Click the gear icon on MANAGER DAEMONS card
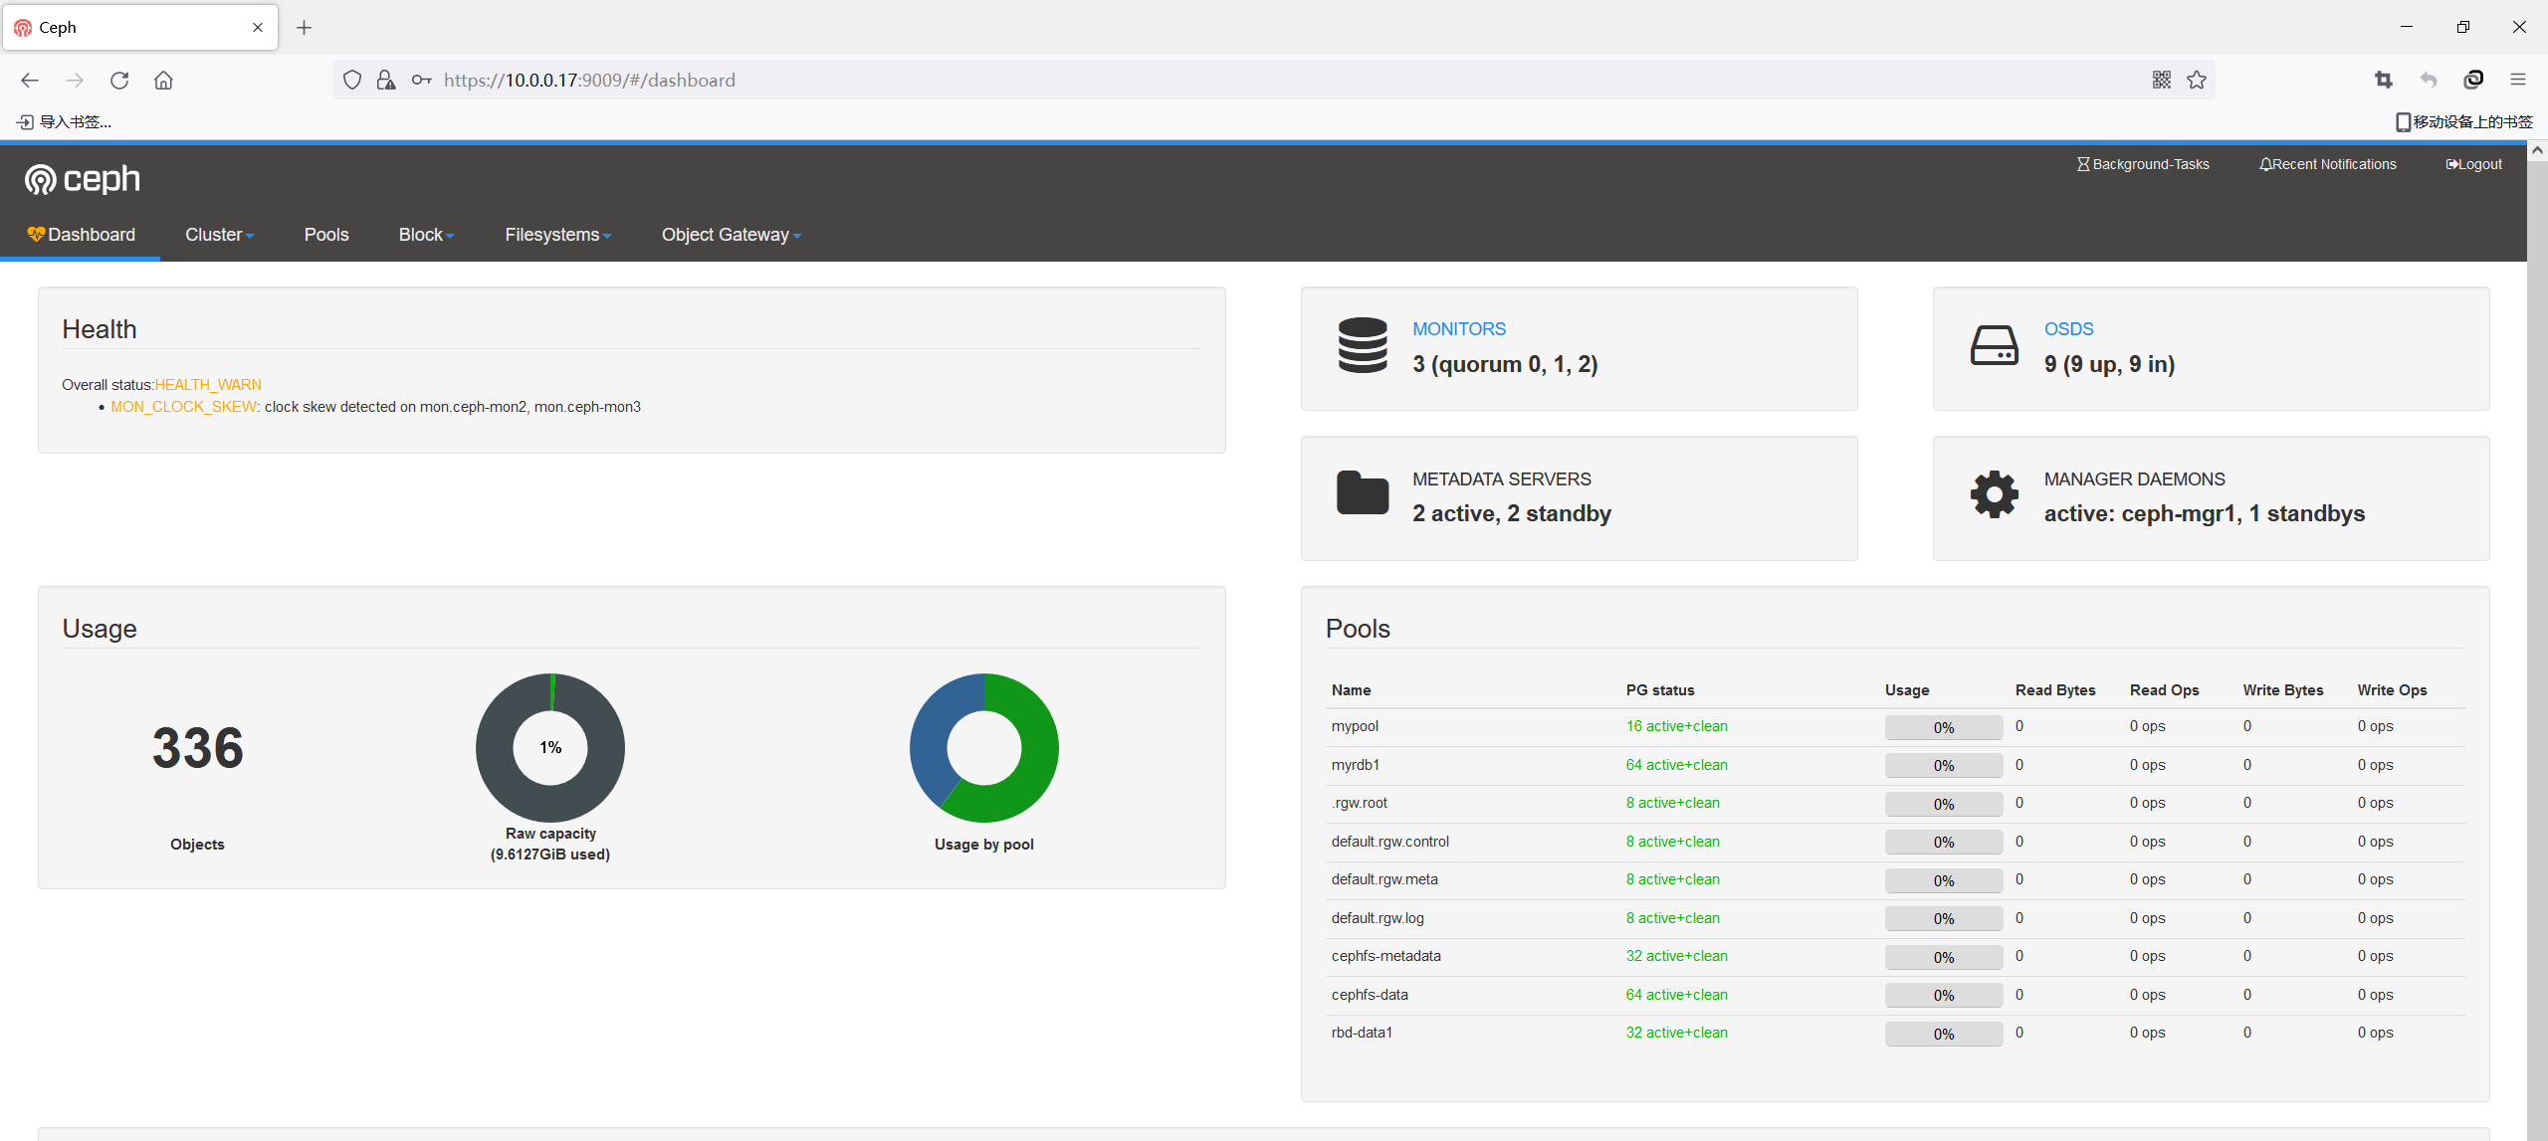Screen dimensions: 2548x1141 click(x=1994, y=494)
